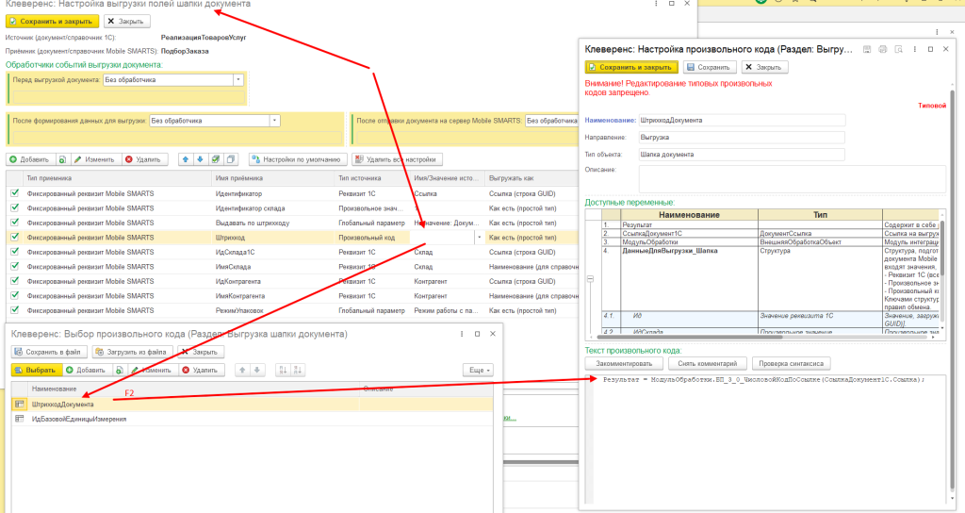Click the preview icon in the code settings title bar
The image size is (965, 513).
[x=898, y=49]
